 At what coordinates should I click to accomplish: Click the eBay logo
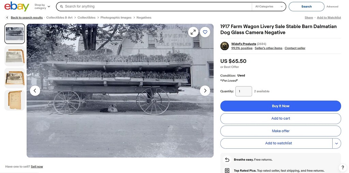click(x=17, y=6)
